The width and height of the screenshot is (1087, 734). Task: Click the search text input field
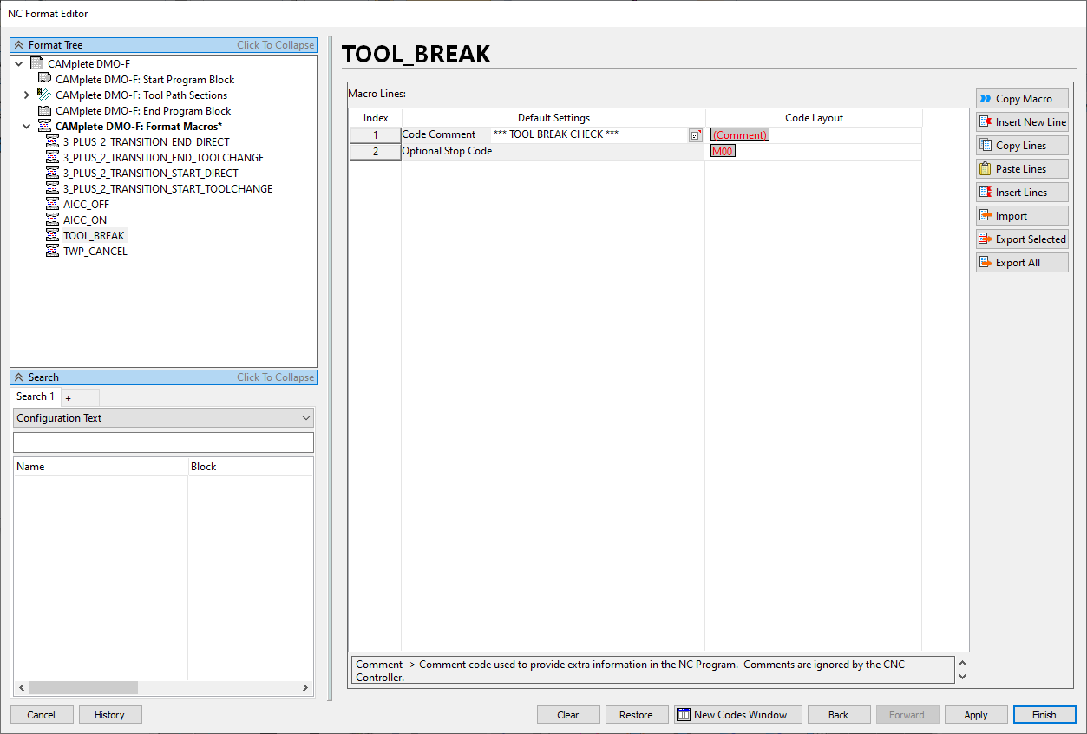click(x=163, y=442)
